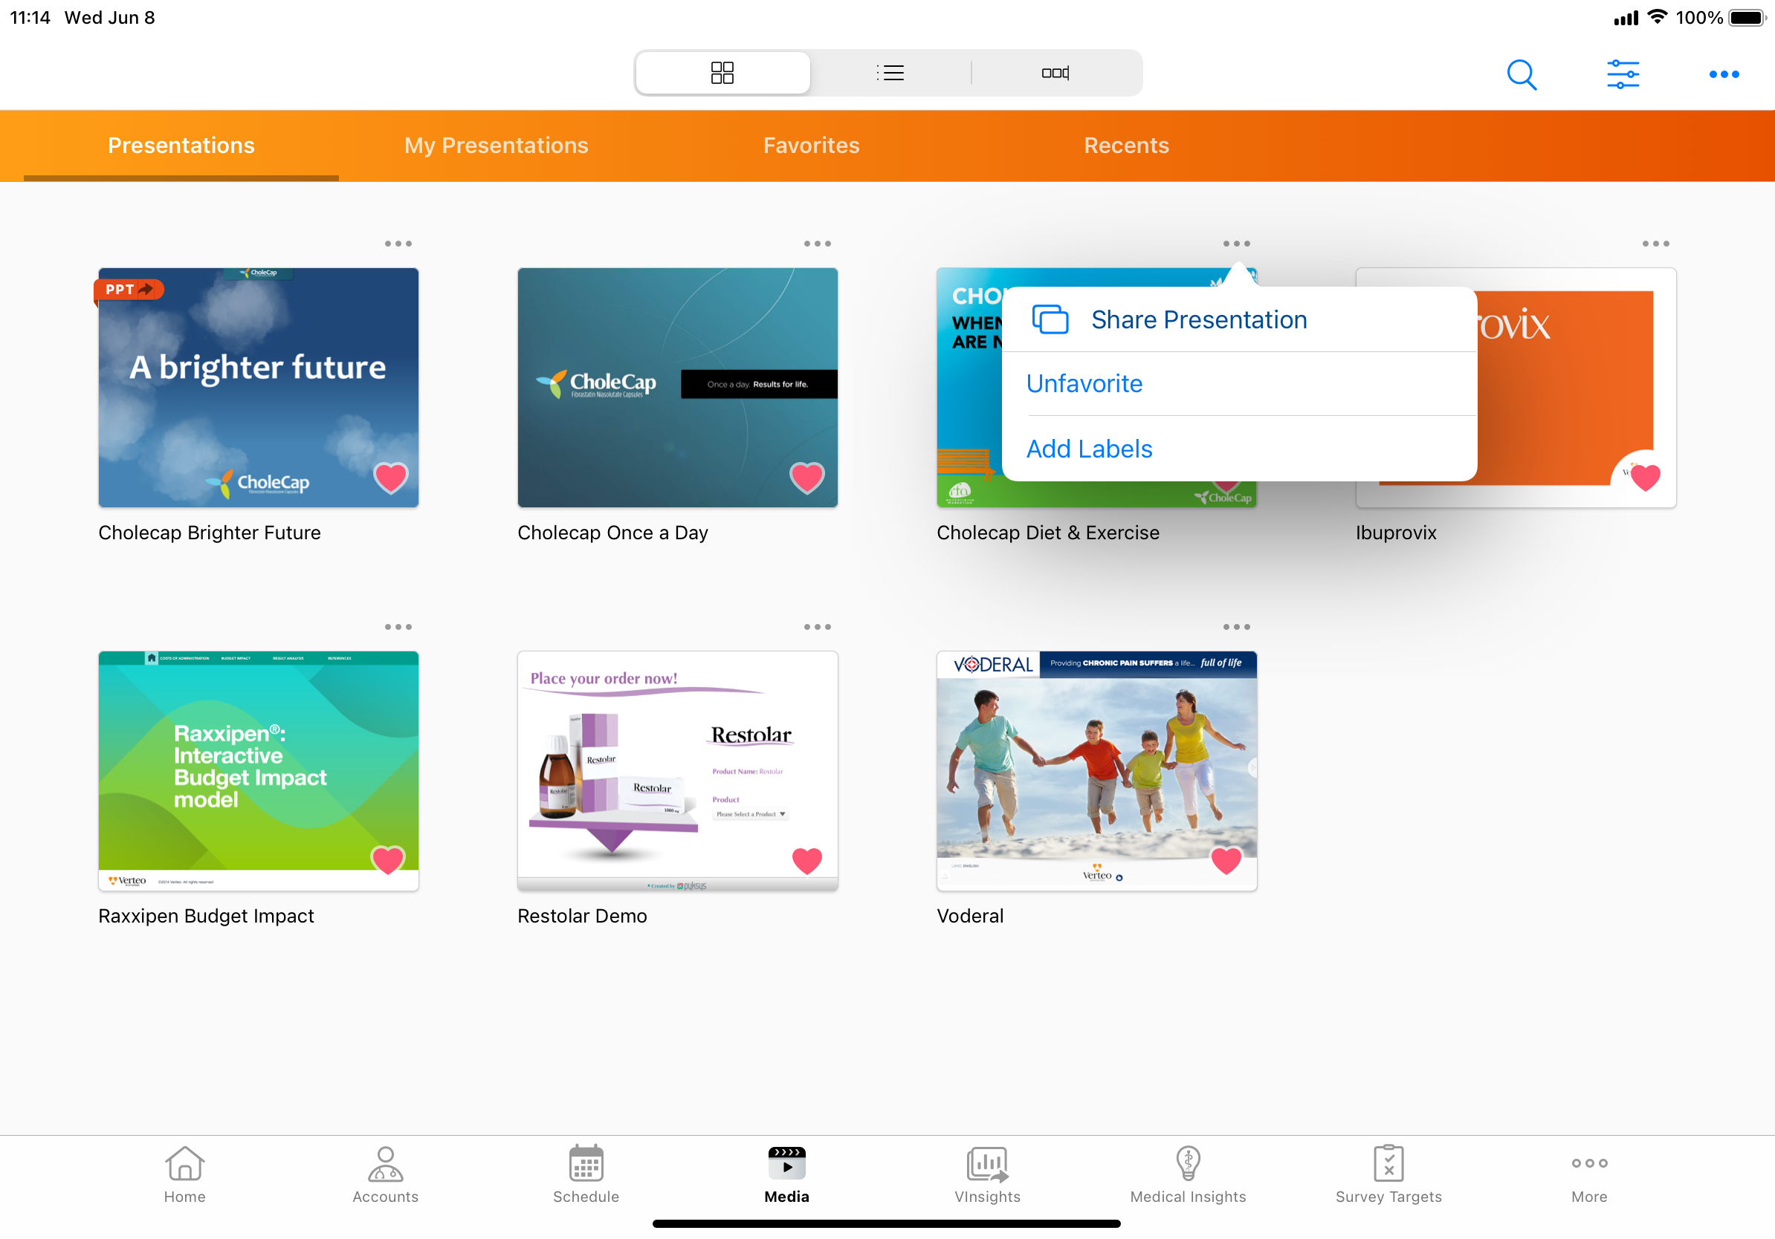Click Add Labels in the popup

coord(1088,449)
